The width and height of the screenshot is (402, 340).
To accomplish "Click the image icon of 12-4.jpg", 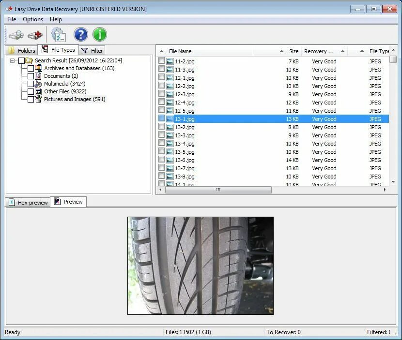I will pos(170,103).
